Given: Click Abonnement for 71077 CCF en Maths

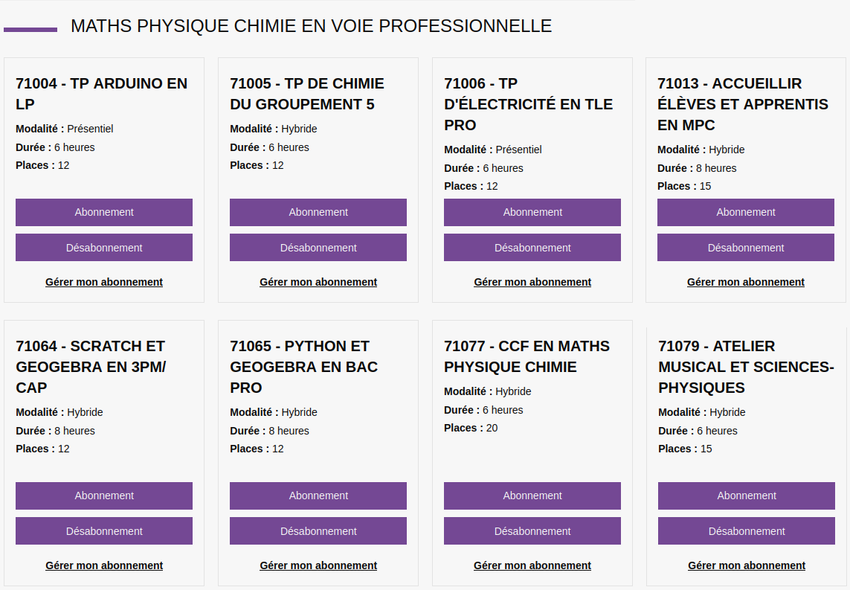Looking at the screenshot, I should tap(532, 496).
